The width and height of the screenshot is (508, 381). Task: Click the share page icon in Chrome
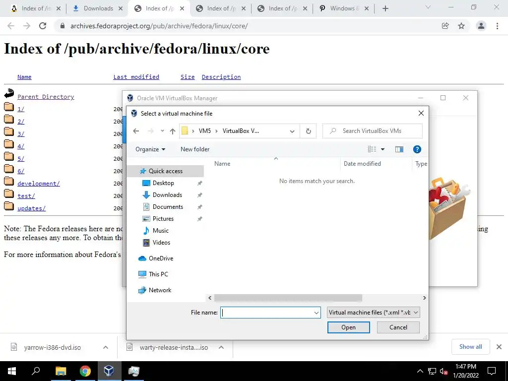pyautogui.click(x=445, y=26)
